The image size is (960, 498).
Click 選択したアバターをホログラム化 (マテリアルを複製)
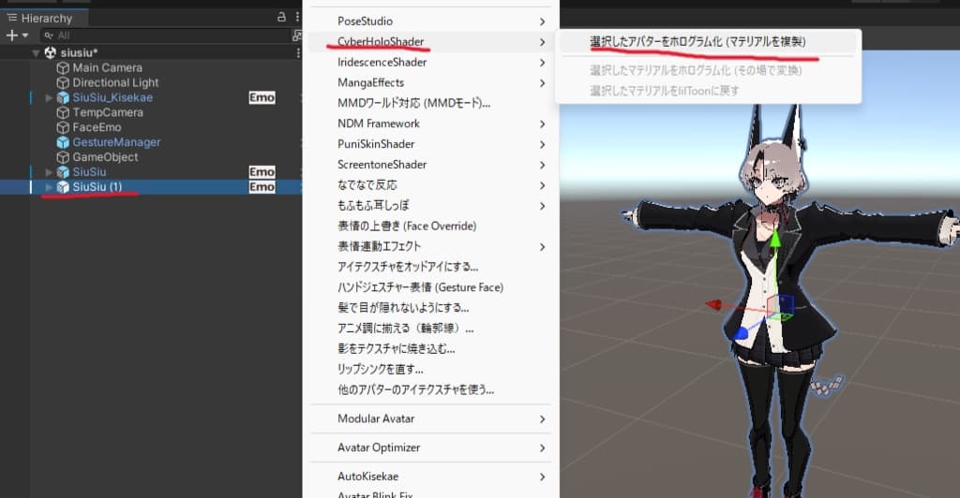tap(708, 41)
